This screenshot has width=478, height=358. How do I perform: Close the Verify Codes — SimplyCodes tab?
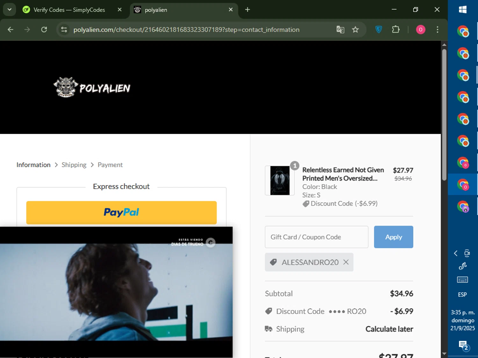tap(119, 10)
